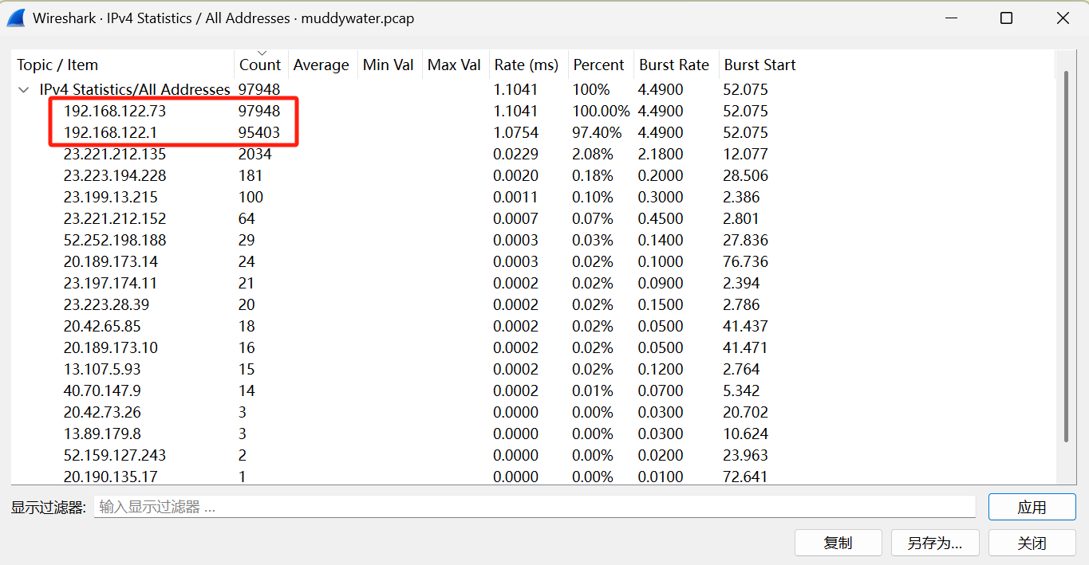Click the percent value 97.40%
The width and height of the screenshot is (1089, 565).
[x=597, y=132]
